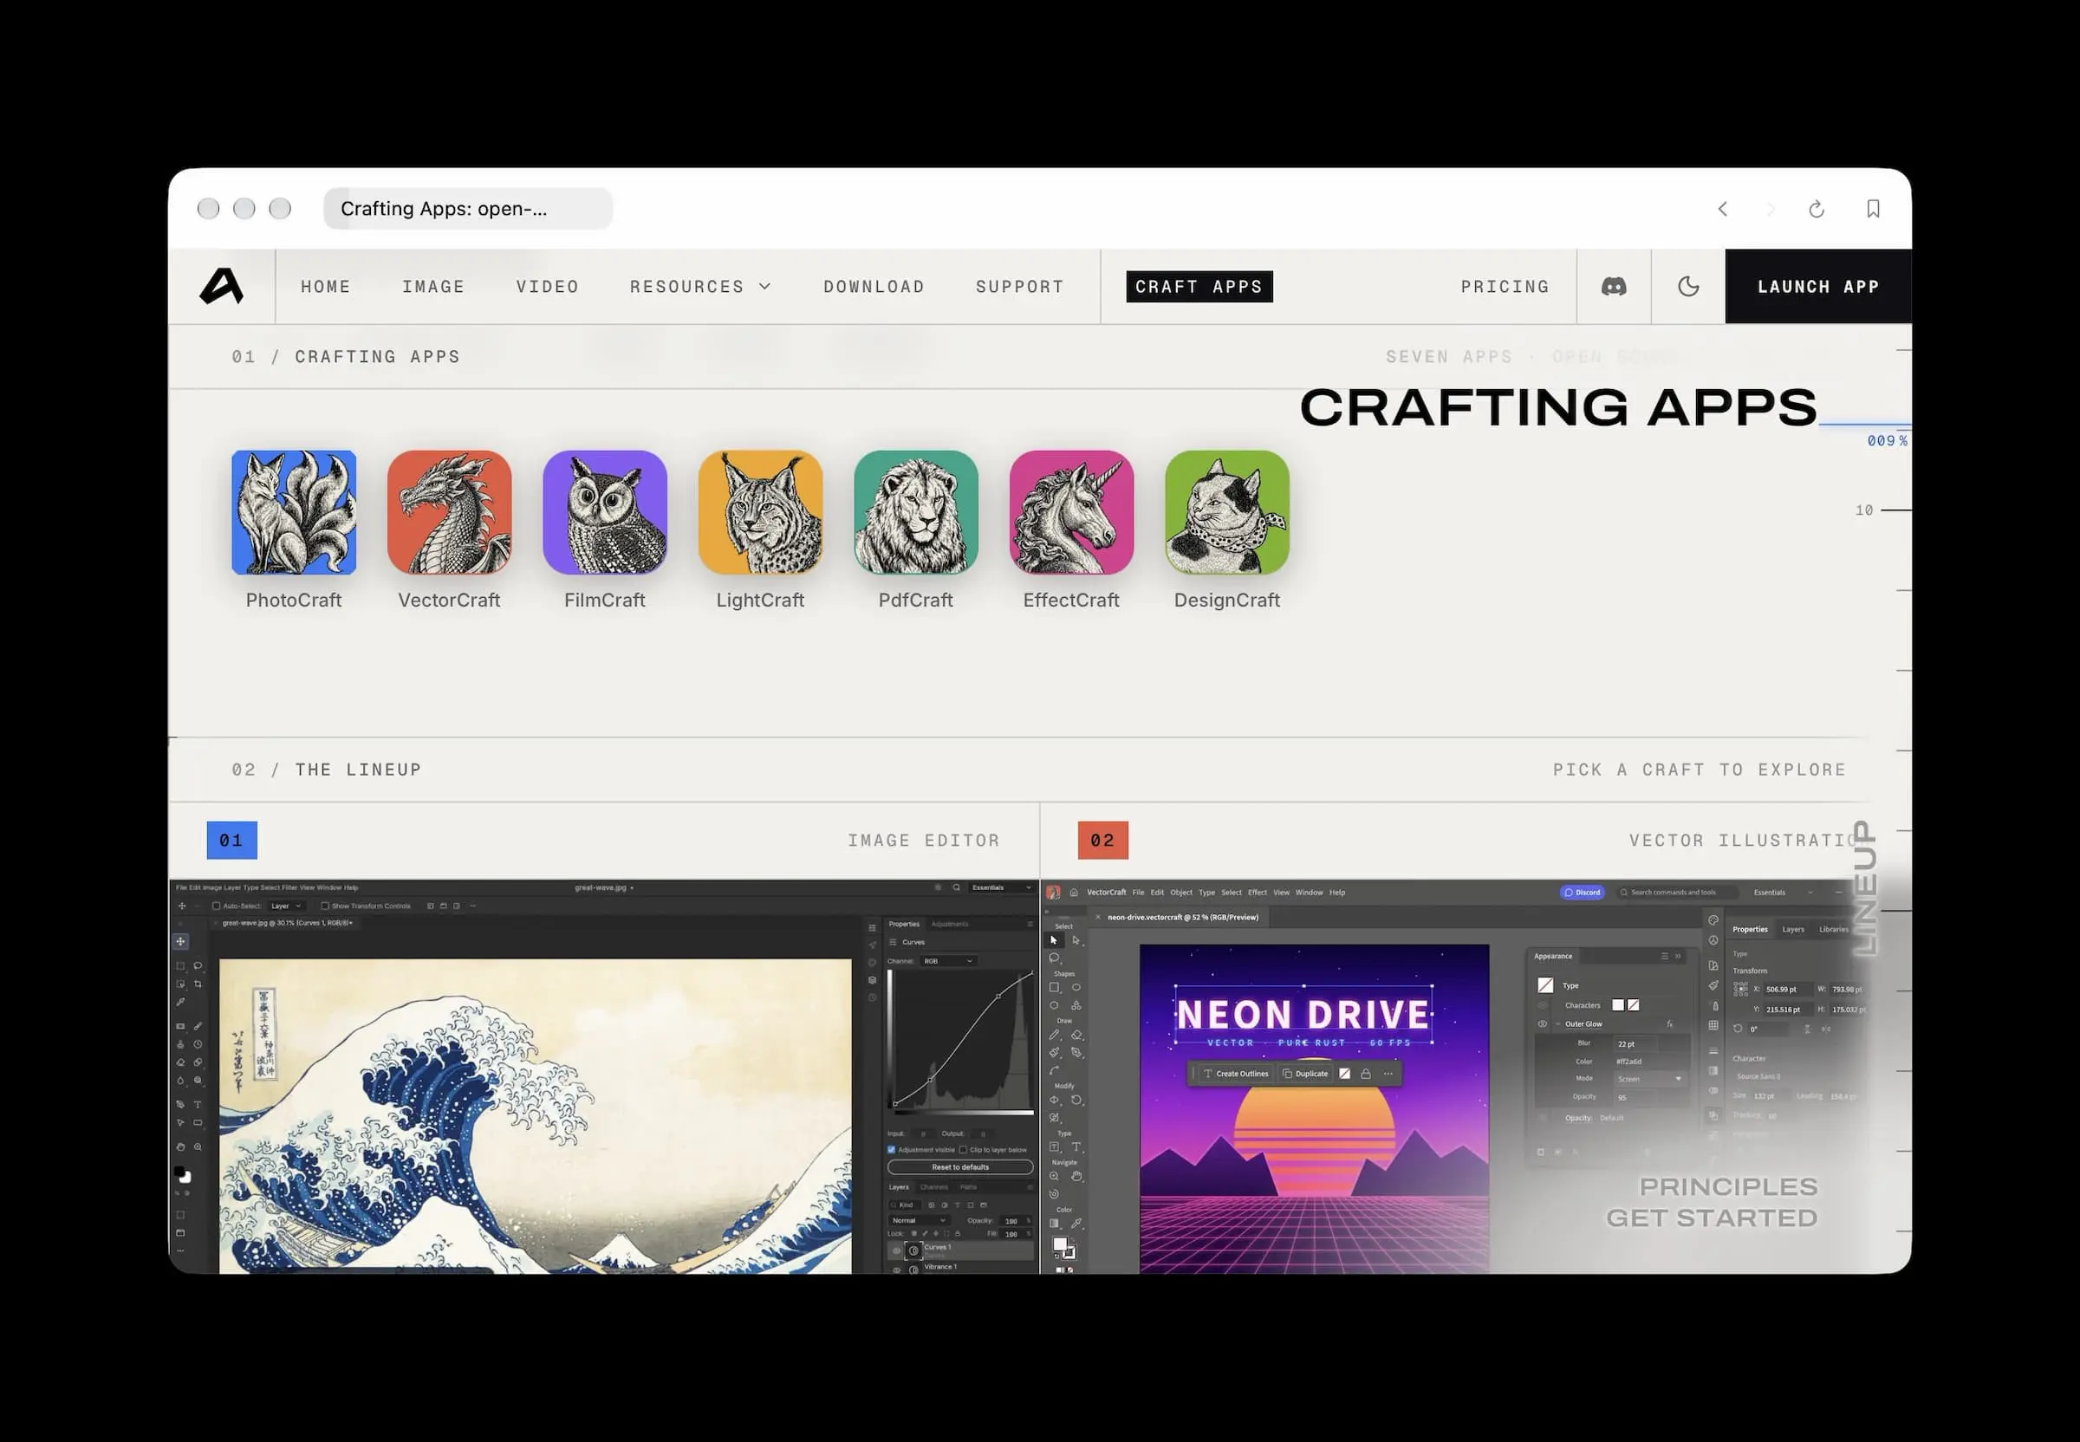The image size is (2080, 1442).
Task: Click the 'IMAGE EDITOR' card label
Action: 924,841
